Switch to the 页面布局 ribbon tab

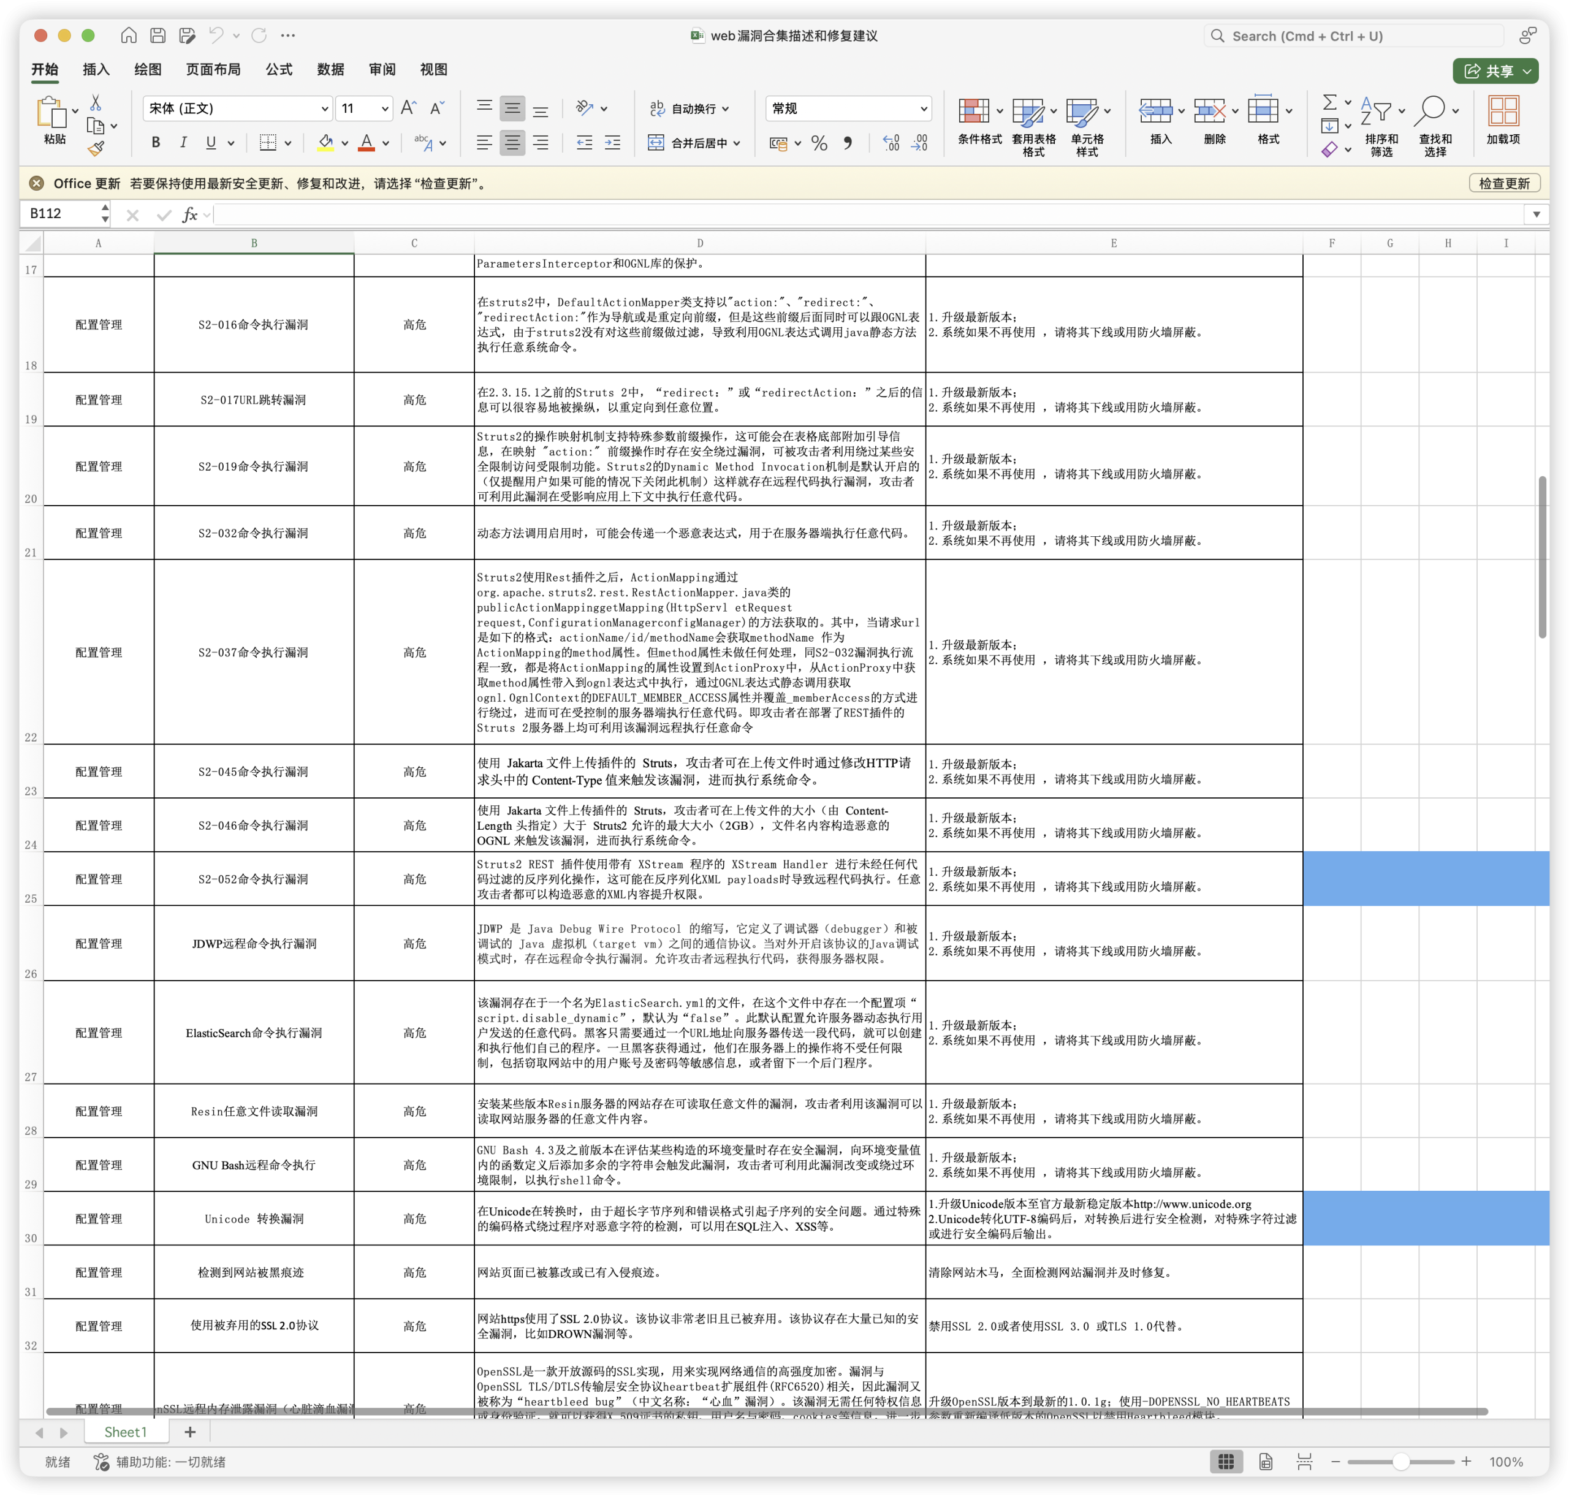(213, 69)
